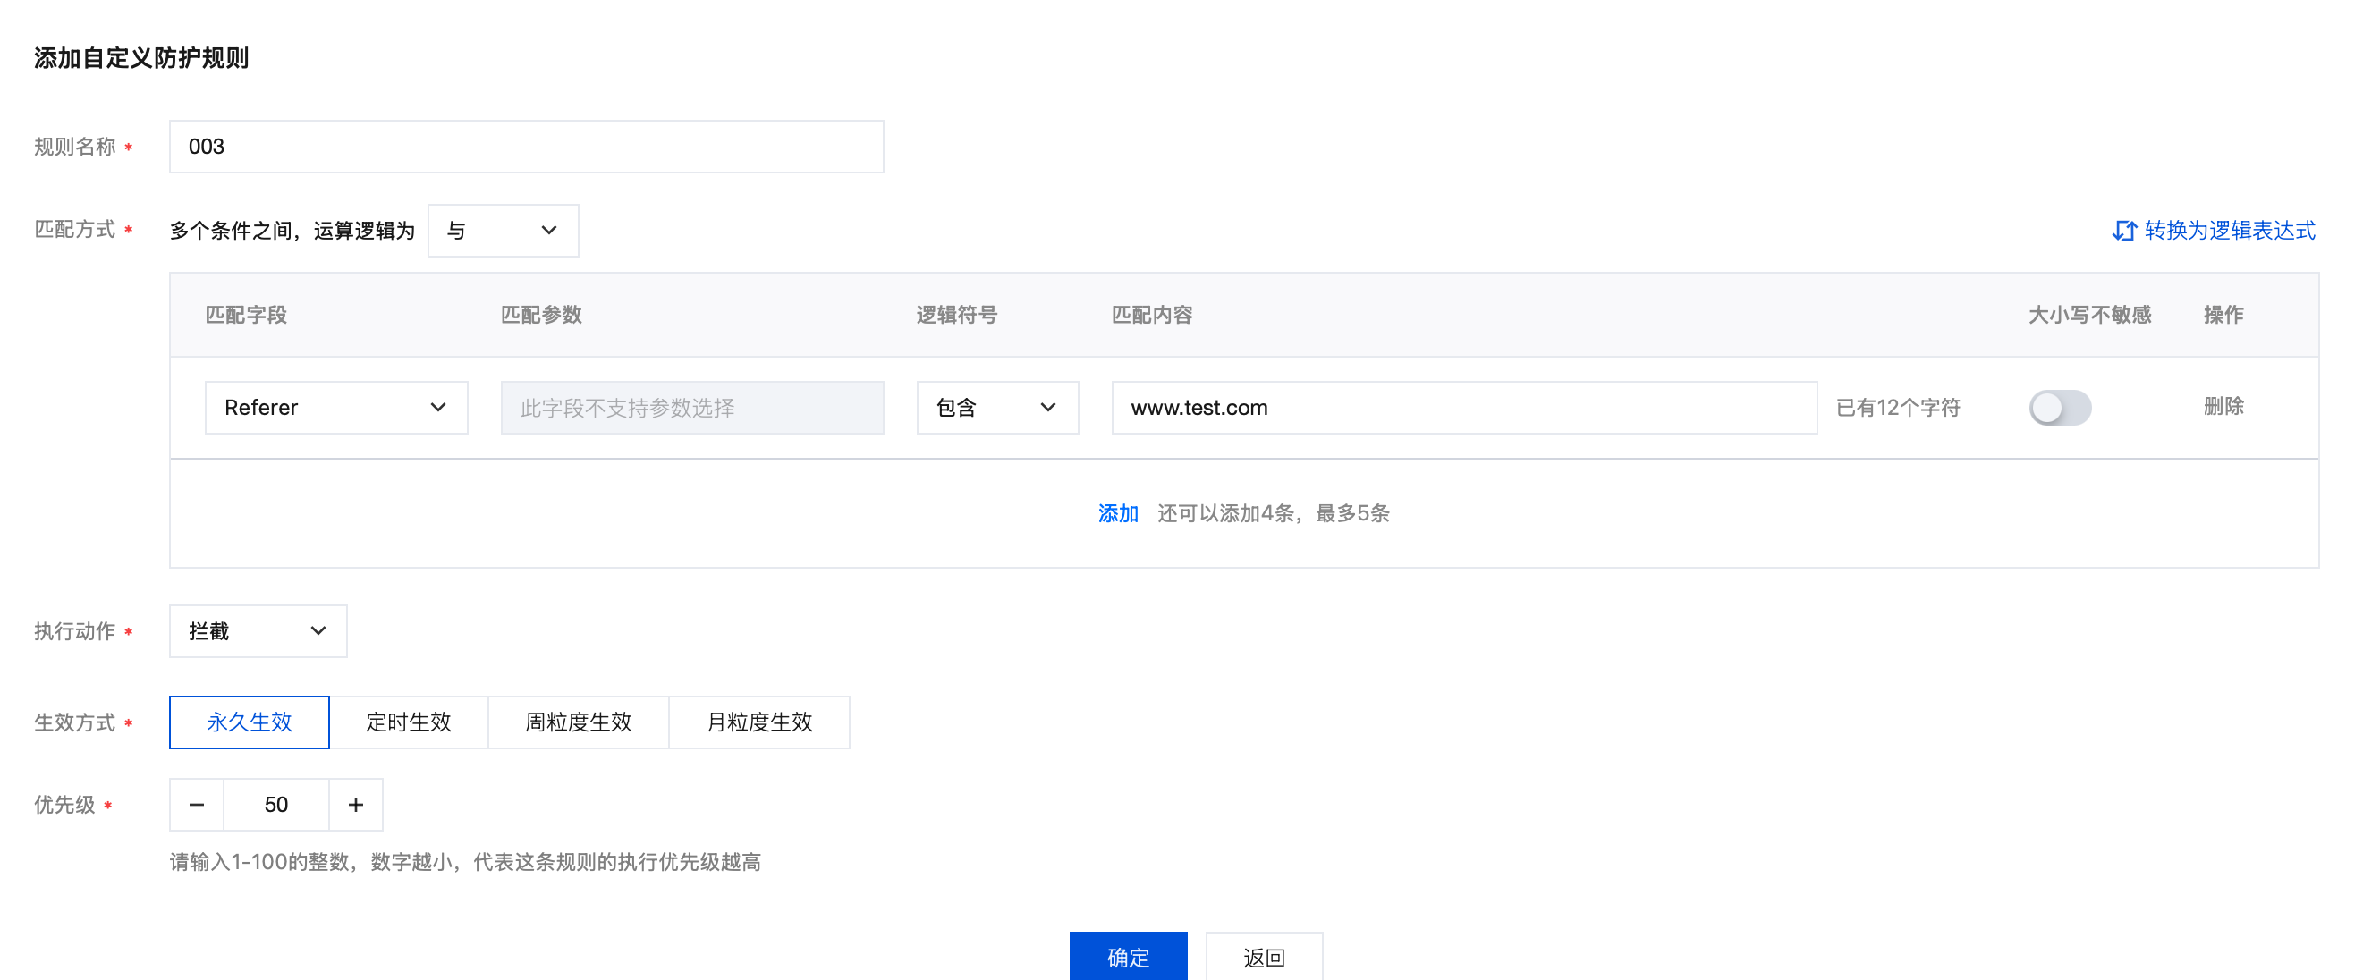2363x980 pixels.
Task: Click 删除 to remove the condition row
Action: click(x=2223, y=406)
